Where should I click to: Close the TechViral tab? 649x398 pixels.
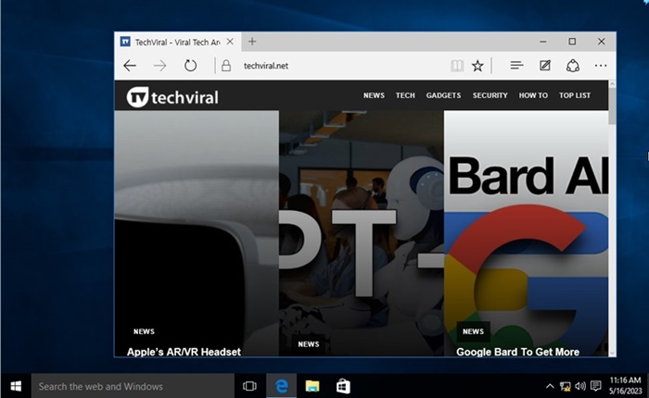pos(230,42)
